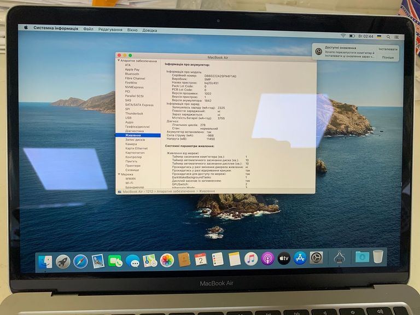The width and height of the screenshot is (420, 315).
Task: Select NVMExpress in the sidebar
Action: [x=134, y=87]
